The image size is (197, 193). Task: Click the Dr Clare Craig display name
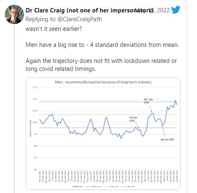pyautogui.click(x=45, y=10)
